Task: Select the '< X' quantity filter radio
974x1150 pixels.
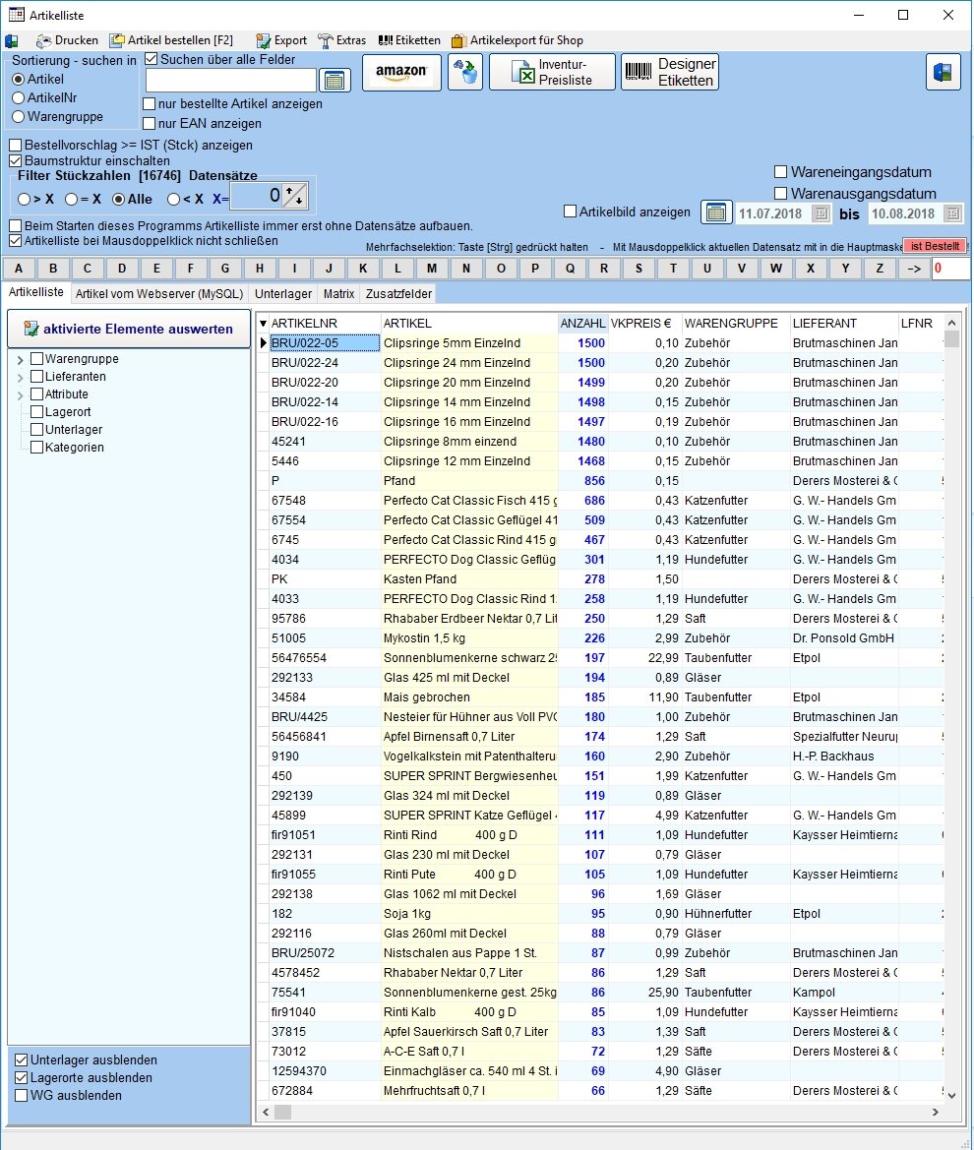Action: tap(174, 199)
